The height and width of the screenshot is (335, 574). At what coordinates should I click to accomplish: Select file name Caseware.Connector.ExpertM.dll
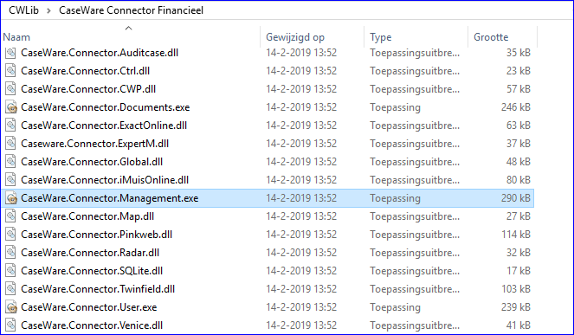(x=95, y=144)
